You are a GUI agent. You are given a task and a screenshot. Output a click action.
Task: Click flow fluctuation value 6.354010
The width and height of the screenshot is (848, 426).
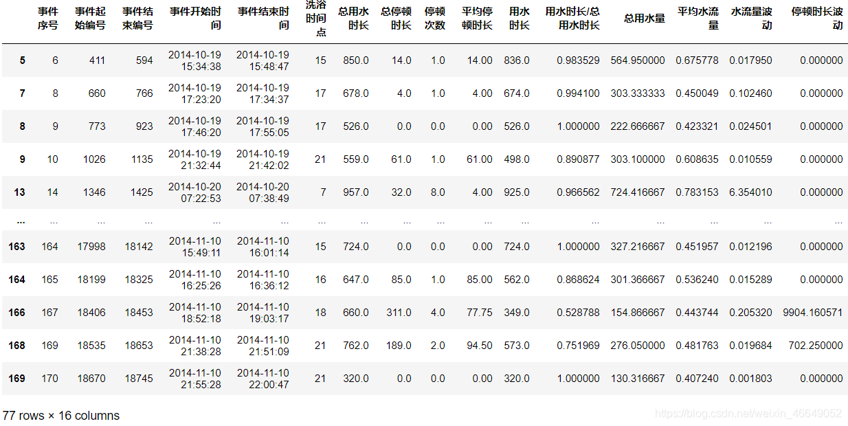coord(750,192)
